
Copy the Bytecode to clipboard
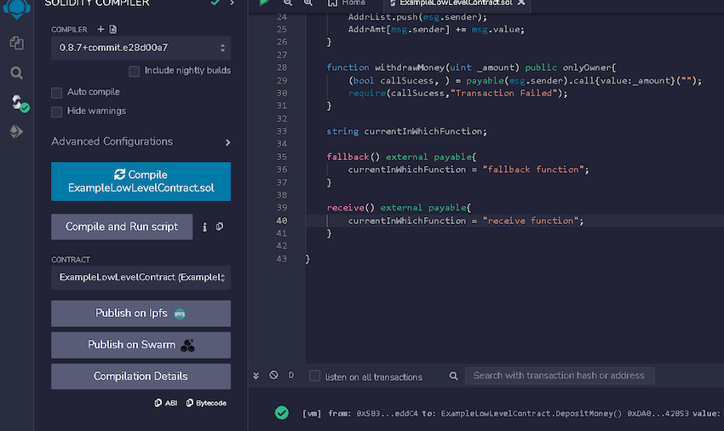click(206, 403)
